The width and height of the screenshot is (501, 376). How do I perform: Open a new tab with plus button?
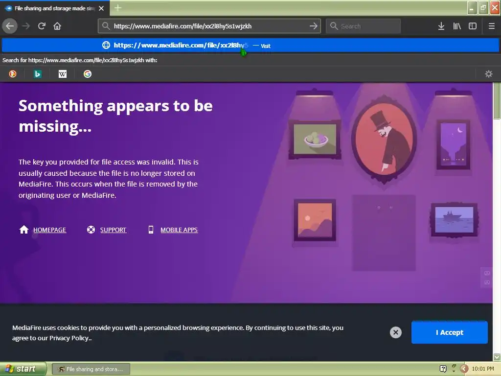coord(118,8)
